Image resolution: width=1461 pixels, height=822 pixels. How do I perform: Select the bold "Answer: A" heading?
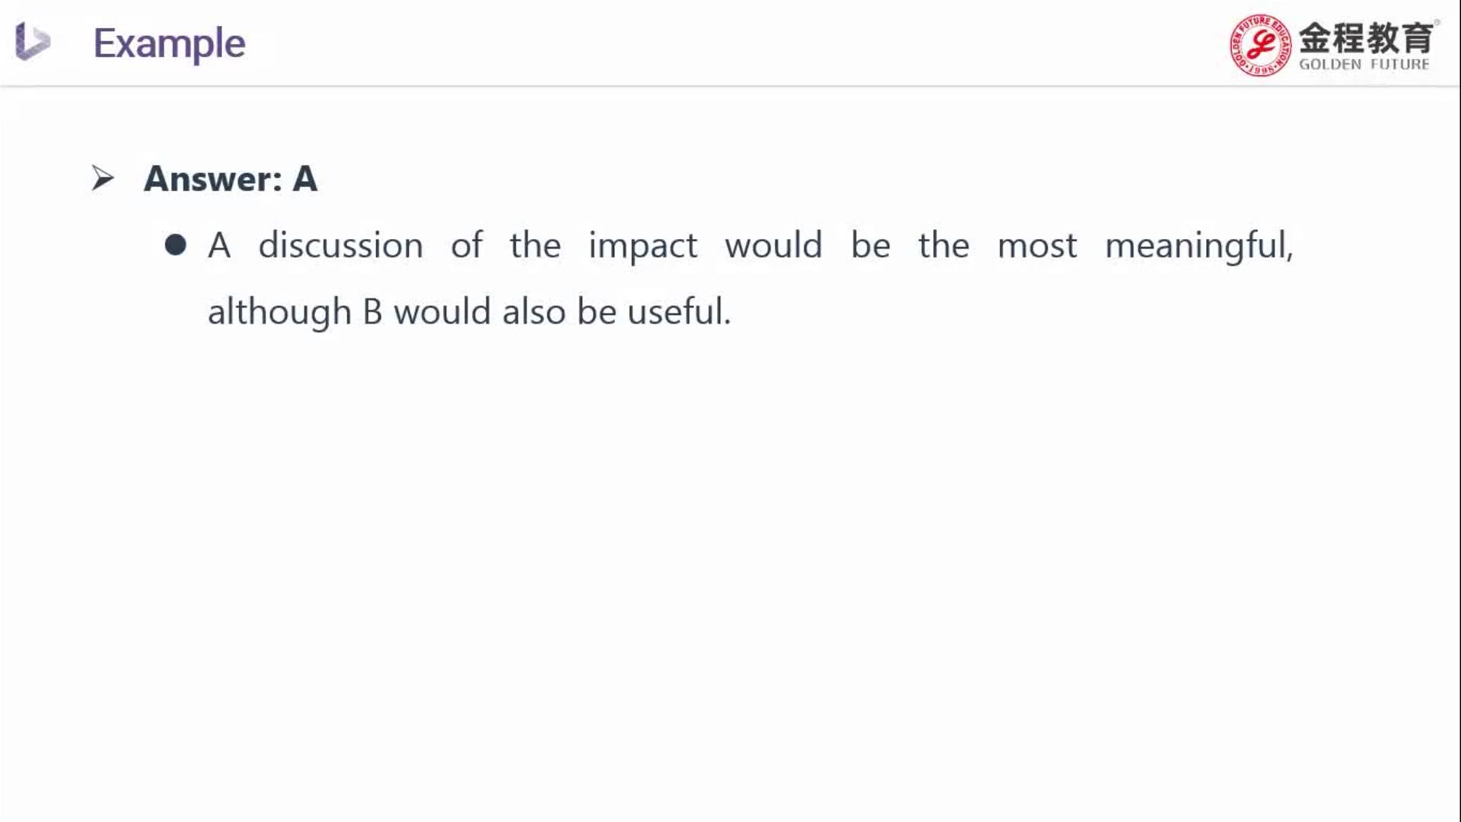point(230,179)
